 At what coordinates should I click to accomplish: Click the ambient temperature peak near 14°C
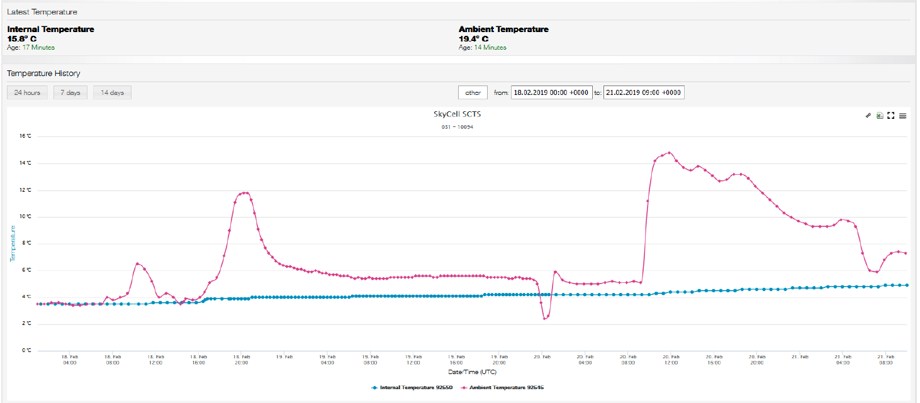[x=669, y=152]
